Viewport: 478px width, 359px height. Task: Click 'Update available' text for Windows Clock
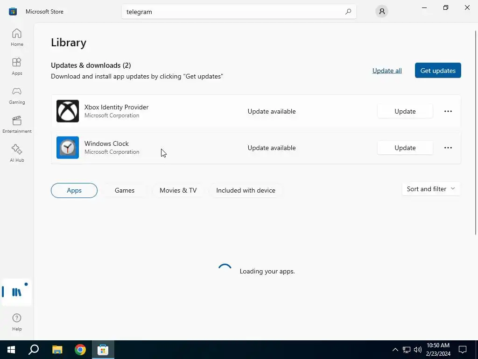click(272, 148)
